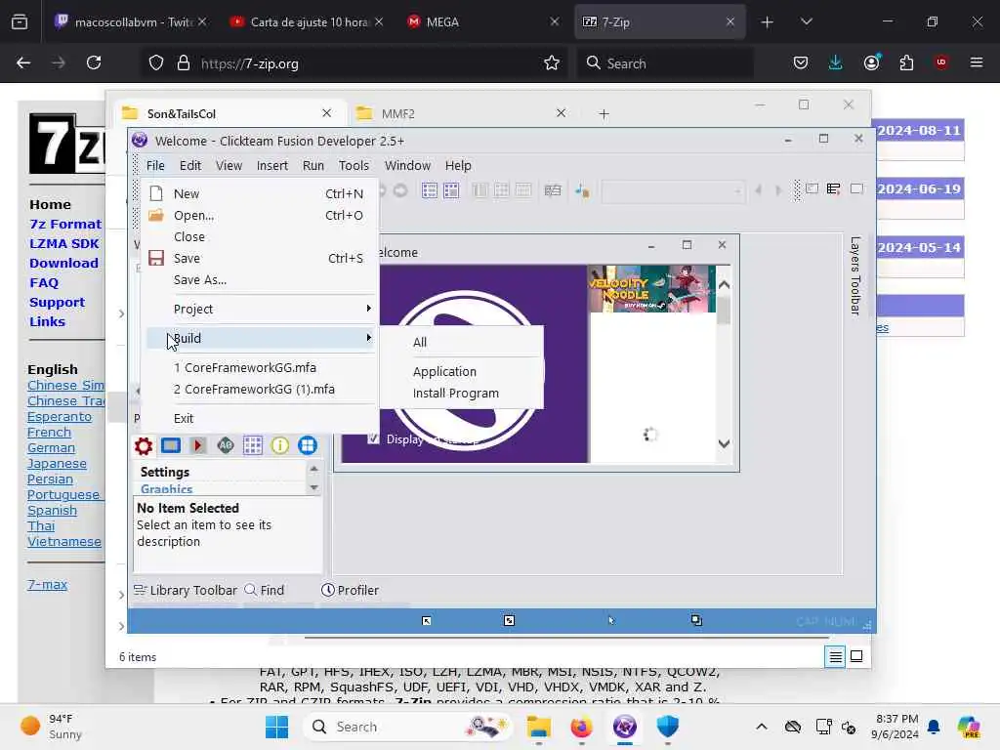
Task: Click the Storyboard Editor toolbar icon
Action: point(430,190)
